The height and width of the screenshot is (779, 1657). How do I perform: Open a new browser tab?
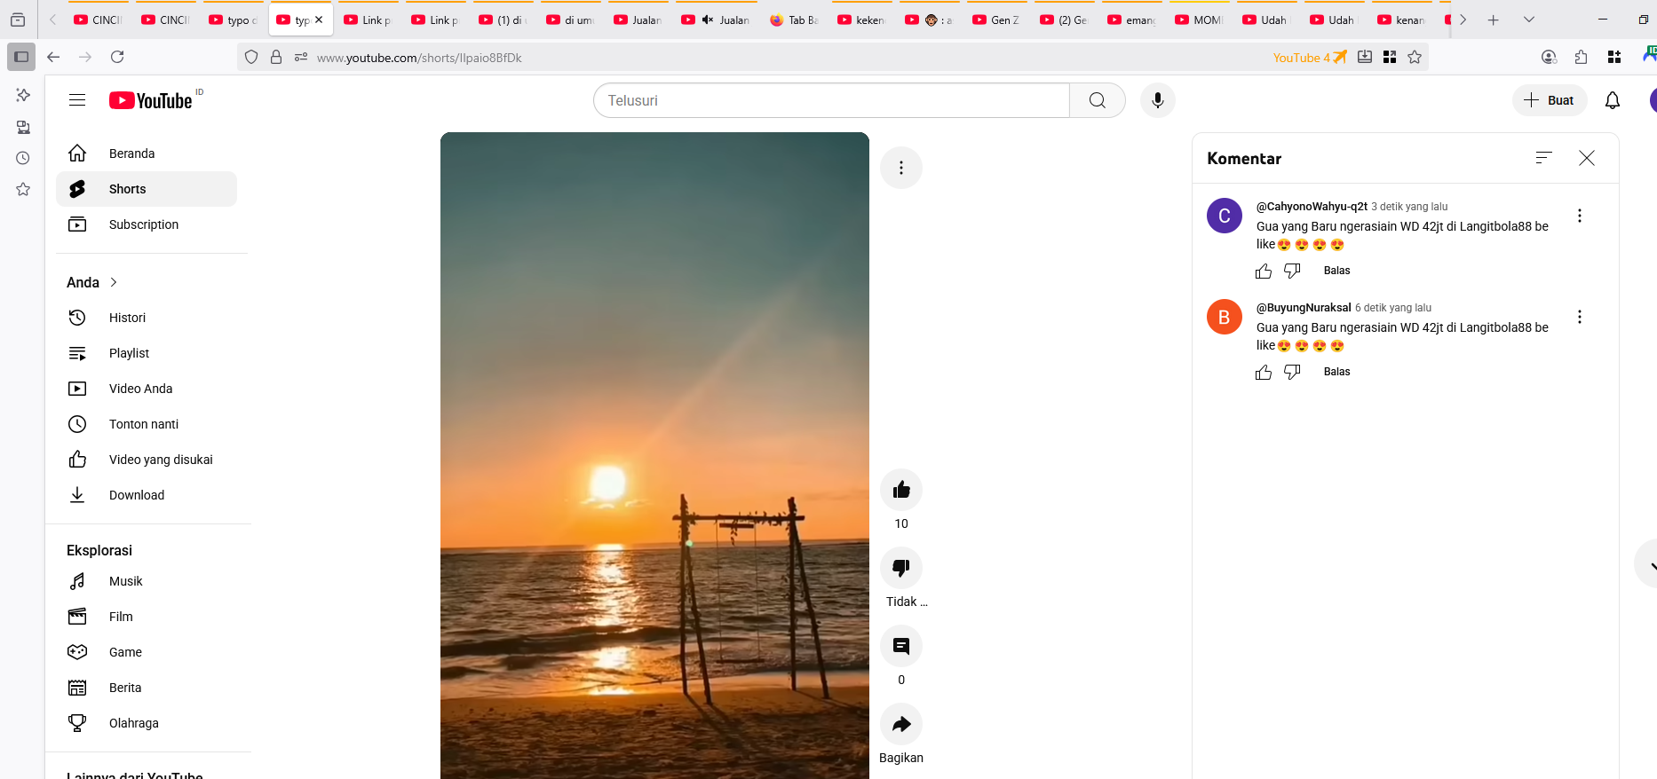click(x=1494, y=20)
